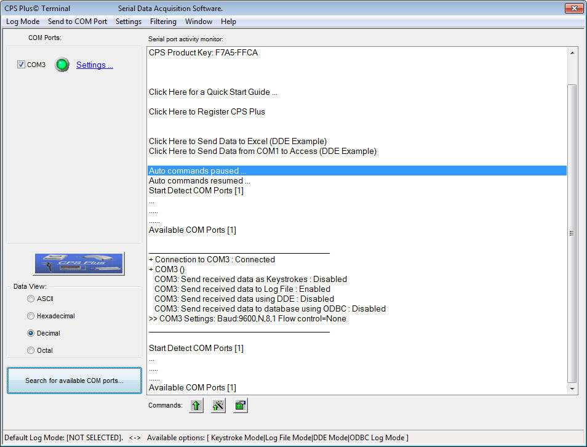587x447 pixels.
Task: Select the 'database using ODBC : Disabled' line
Action: [x=270, y=308]
